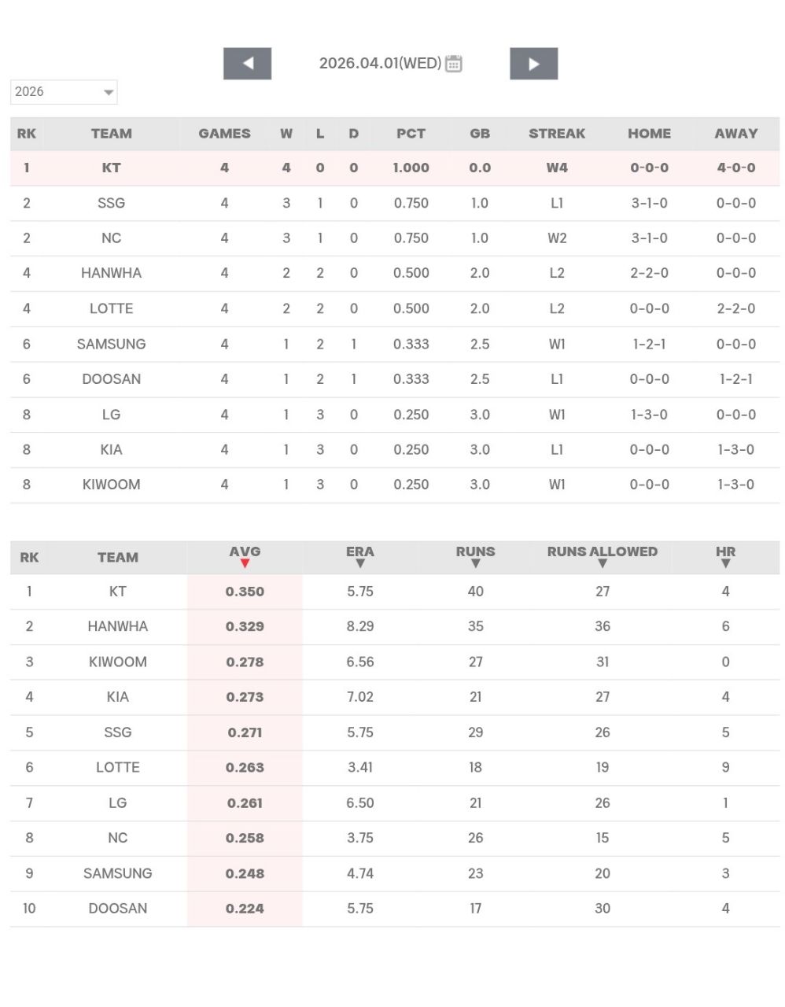Sort team stats by HR arrow
Screen dimensions: 785x1007
point(725,563)
